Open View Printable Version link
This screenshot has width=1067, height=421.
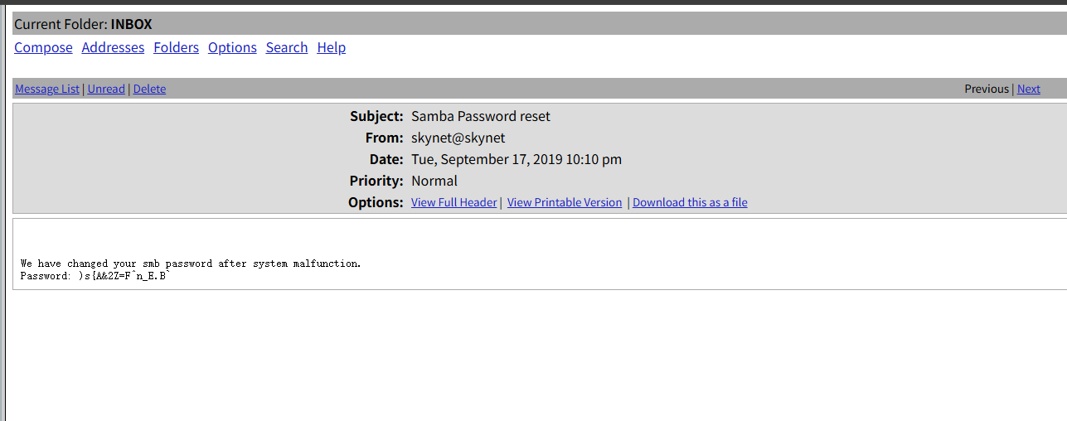click(x=565, y=202)
